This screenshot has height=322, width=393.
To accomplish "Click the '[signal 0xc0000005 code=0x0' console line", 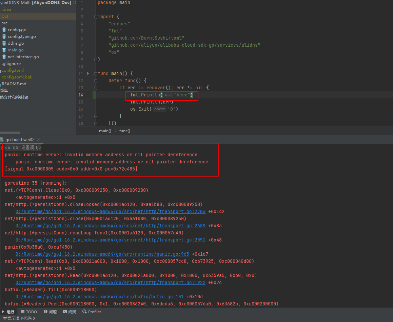I will point(71,169).
